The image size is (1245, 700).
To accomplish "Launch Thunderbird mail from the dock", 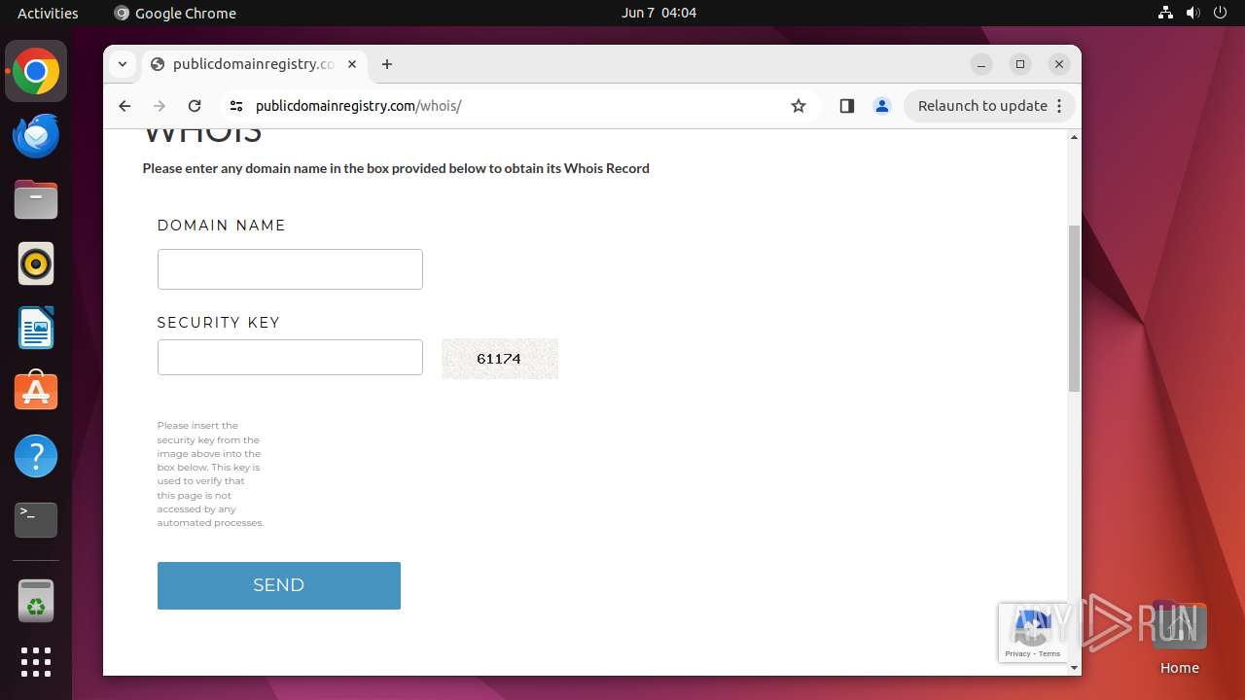I will point(36,136).
